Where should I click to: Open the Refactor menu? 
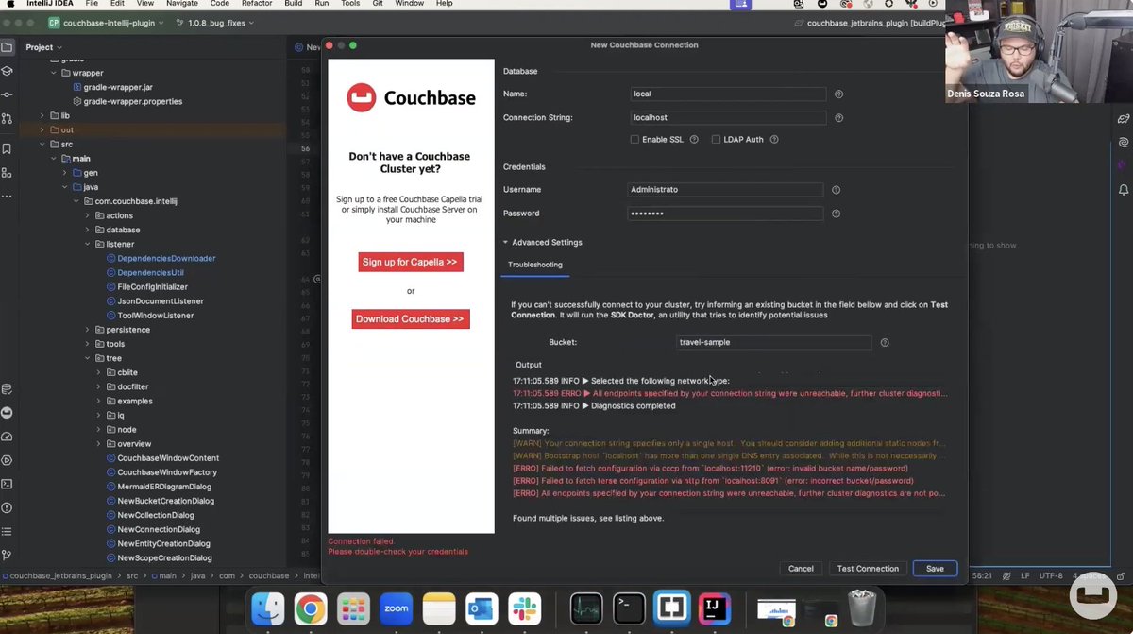click(256, 4)
